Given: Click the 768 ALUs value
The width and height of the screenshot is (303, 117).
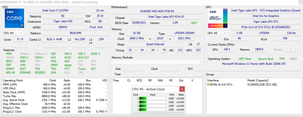Looking at the screenshot, I should coord(285,39).
